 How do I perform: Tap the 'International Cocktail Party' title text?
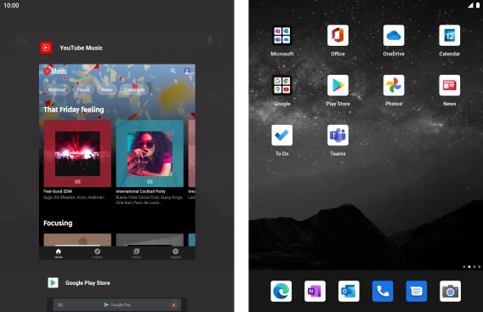[140, 191]
